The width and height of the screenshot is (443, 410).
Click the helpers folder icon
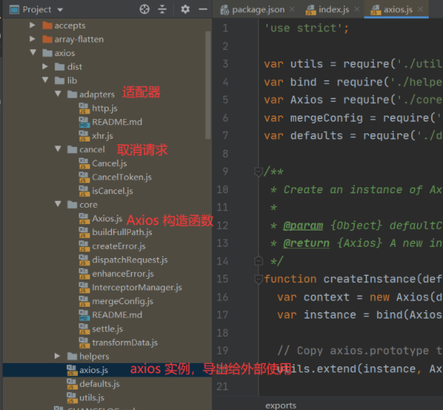[x=72, y=356]
